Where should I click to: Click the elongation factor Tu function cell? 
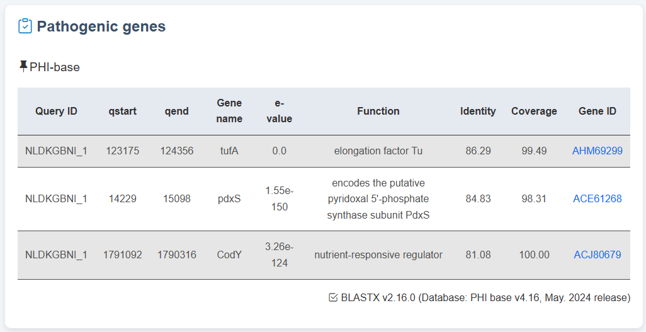coord(378,151)
